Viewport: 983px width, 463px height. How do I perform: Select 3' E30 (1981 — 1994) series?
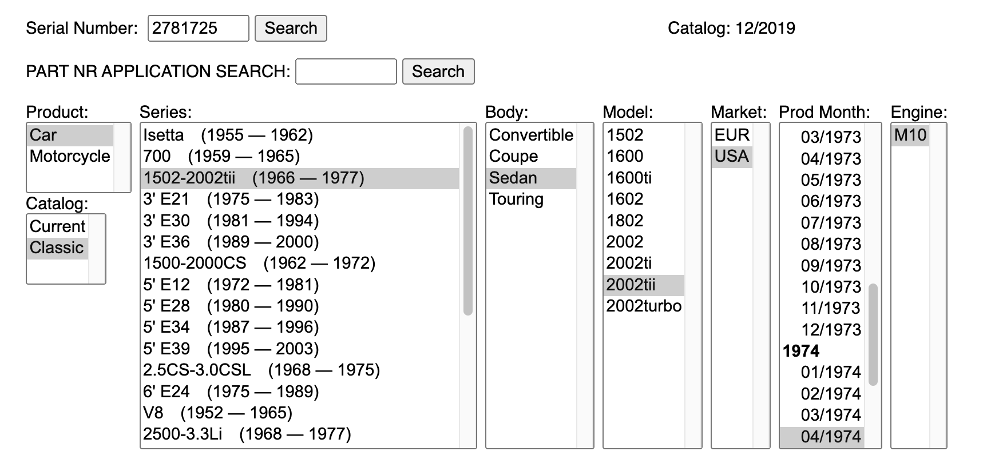point(231,221)
